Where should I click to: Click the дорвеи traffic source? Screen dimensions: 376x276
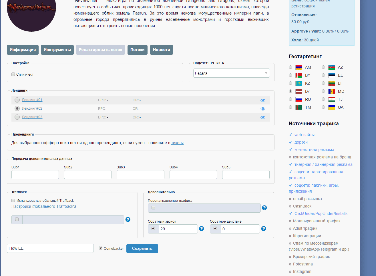click(301, 142)
